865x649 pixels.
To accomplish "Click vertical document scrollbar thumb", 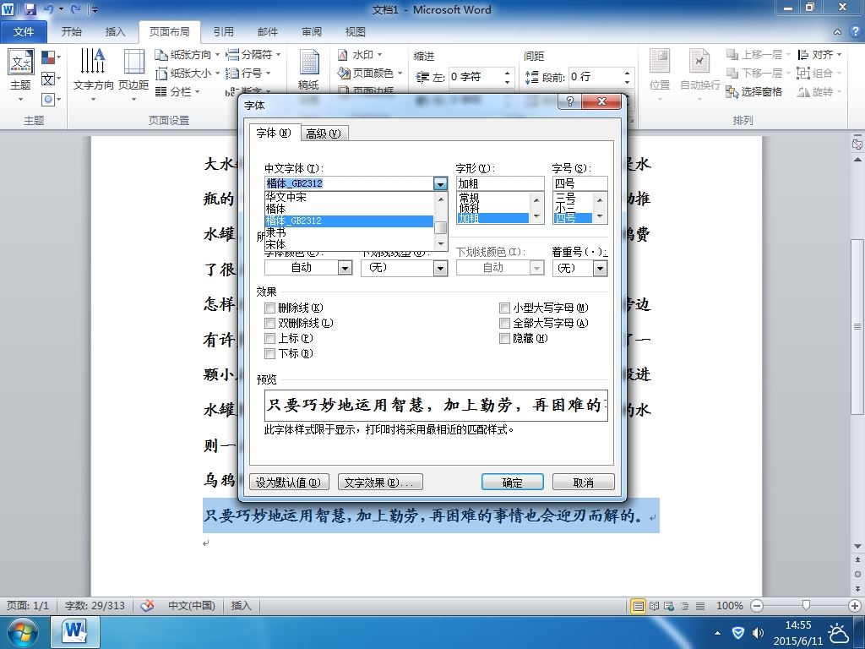I will [x=857, y=326].
